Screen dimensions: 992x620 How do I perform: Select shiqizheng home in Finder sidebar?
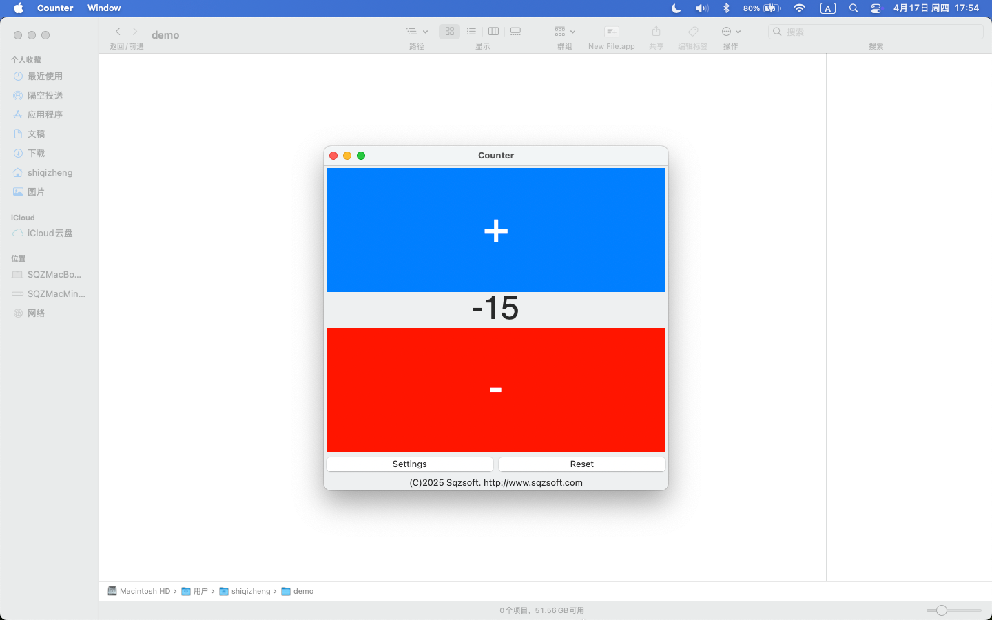click(x=50, y=173)
